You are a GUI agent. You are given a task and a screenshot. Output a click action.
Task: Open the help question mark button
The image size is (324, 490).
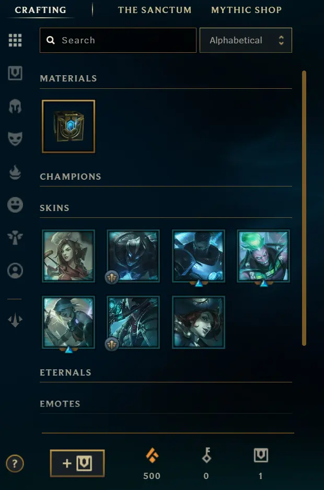point(15,463)
